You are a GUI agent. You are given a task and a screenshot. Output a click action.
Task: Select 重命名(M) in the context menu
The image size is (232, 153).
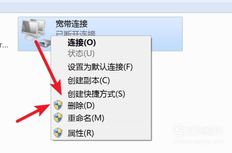click(x=86, y=118)
